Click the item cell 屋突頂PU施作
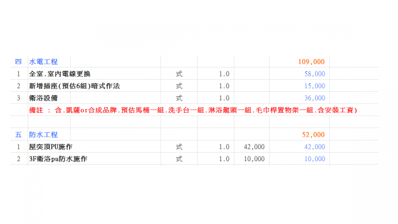This screenshot has width=398, height=224. 51,147
